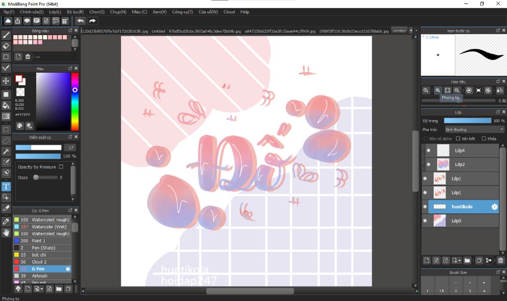Open dropdown next to brush panel add icon
Viewport: 507px width, 301px height.
pyautogui.click(x=42, y=289)
